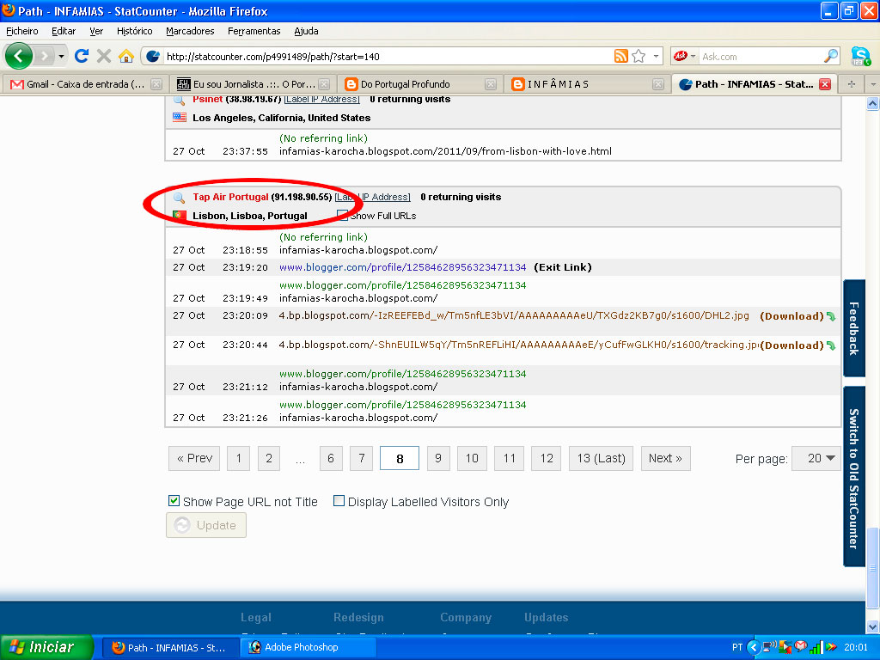Enable Display Labelled Visitors Only
Viewport: 880px width, 660px height.
[x=339, y=501]
